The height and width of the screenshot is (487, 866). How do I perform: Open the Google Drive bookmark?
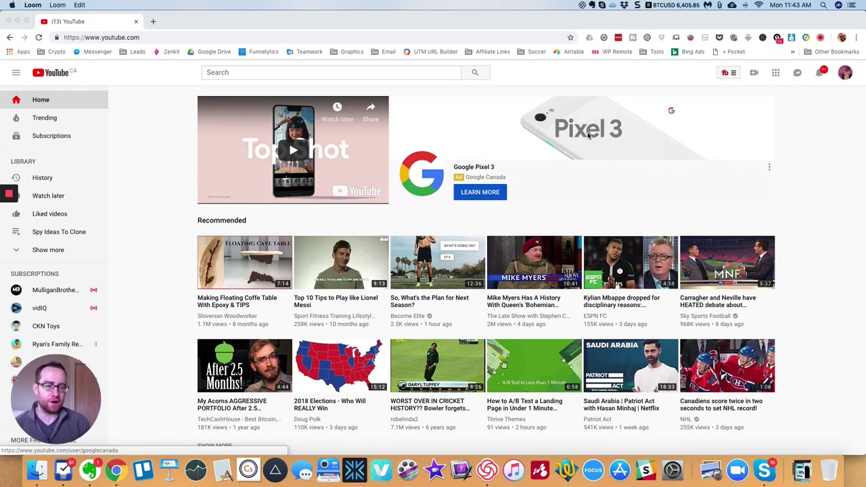[209, 51]
